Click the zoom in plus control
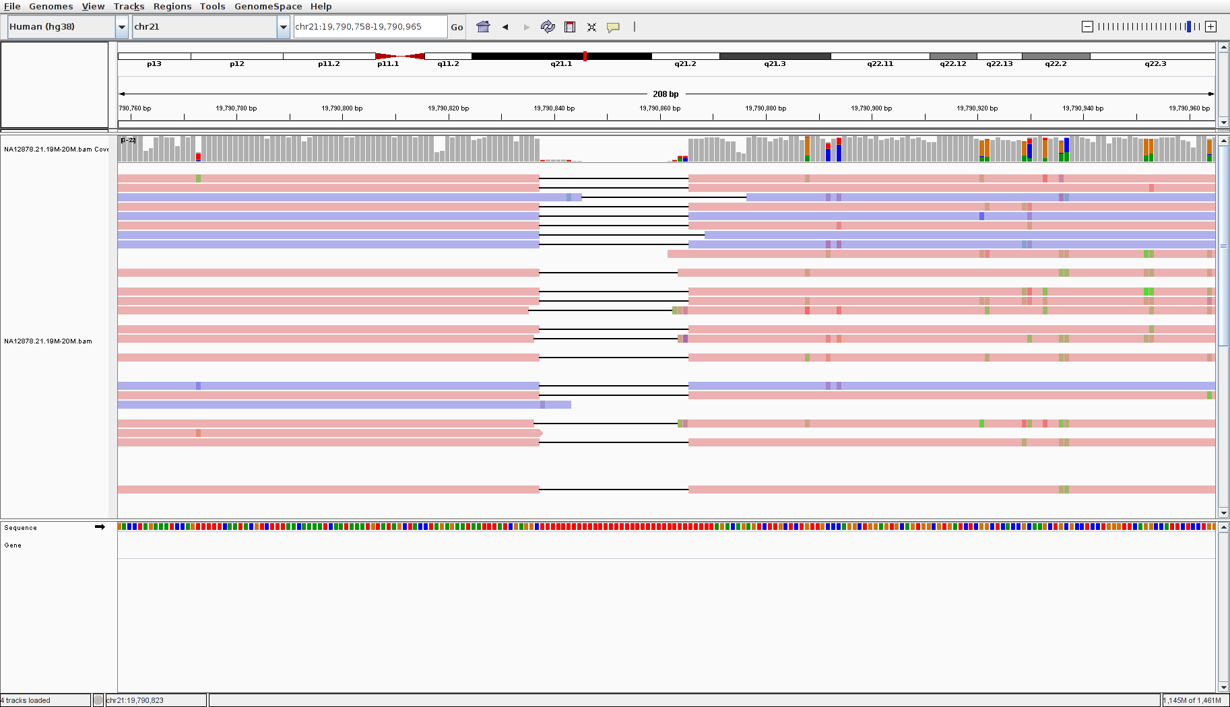Screen dimensions: 1230x707 [x=1210, y=27]
